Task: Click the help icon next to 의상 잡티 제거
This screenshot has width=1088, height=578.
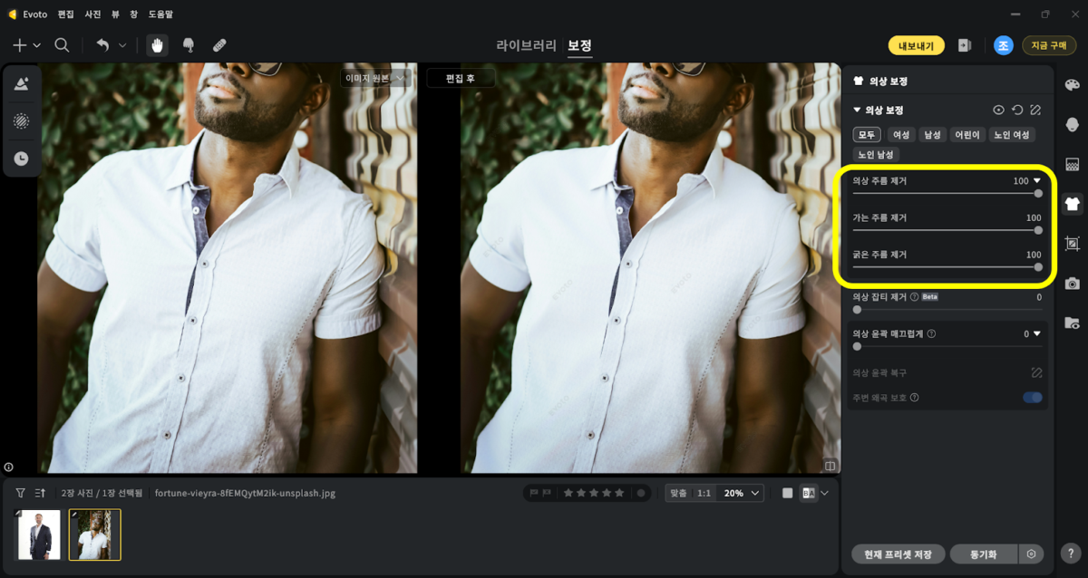Action: click(x=914, y=296)
